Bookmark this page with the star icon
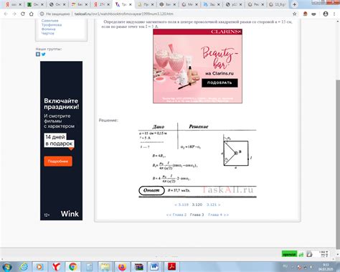The width and height of the screenshot is (340, 272). pos(295,14)
